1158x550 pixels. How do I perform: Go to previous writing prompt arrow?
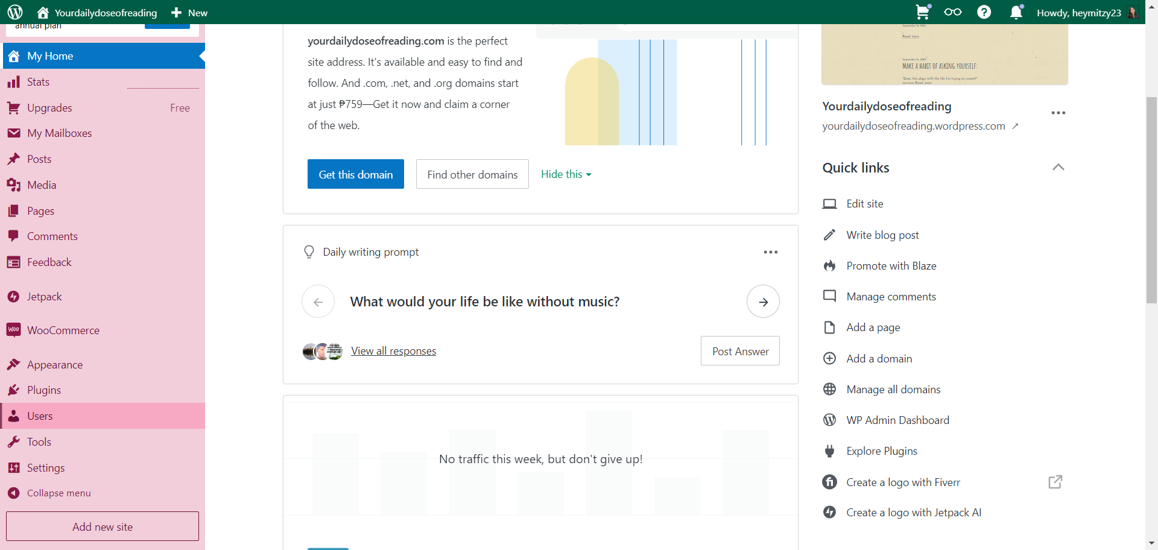click(x=318, y=302)
